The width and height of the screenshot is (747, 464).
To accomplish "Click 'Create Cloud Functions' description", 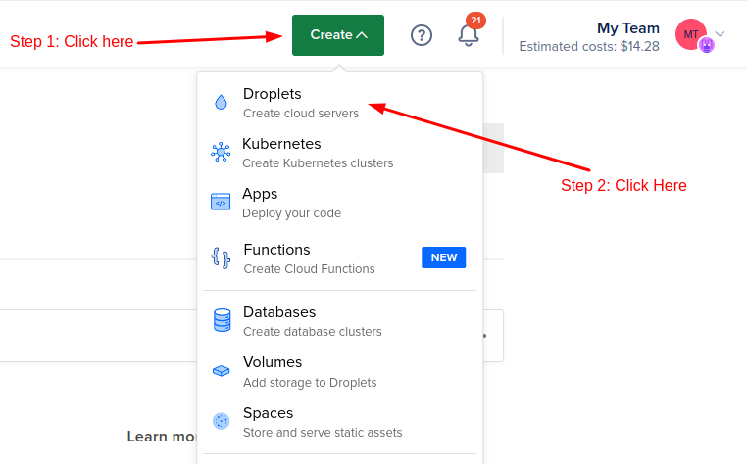I will coord(309,269).
